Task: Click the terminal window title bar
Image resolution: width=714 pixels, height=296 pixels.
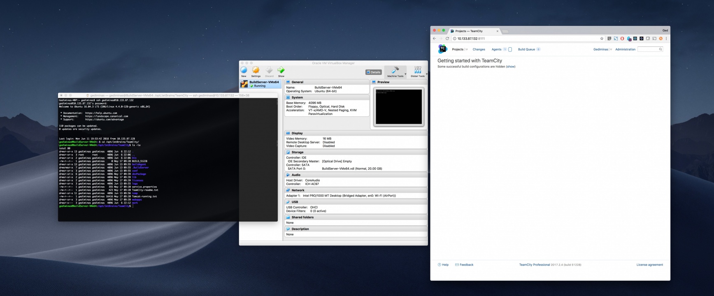Action: point(168,95)
